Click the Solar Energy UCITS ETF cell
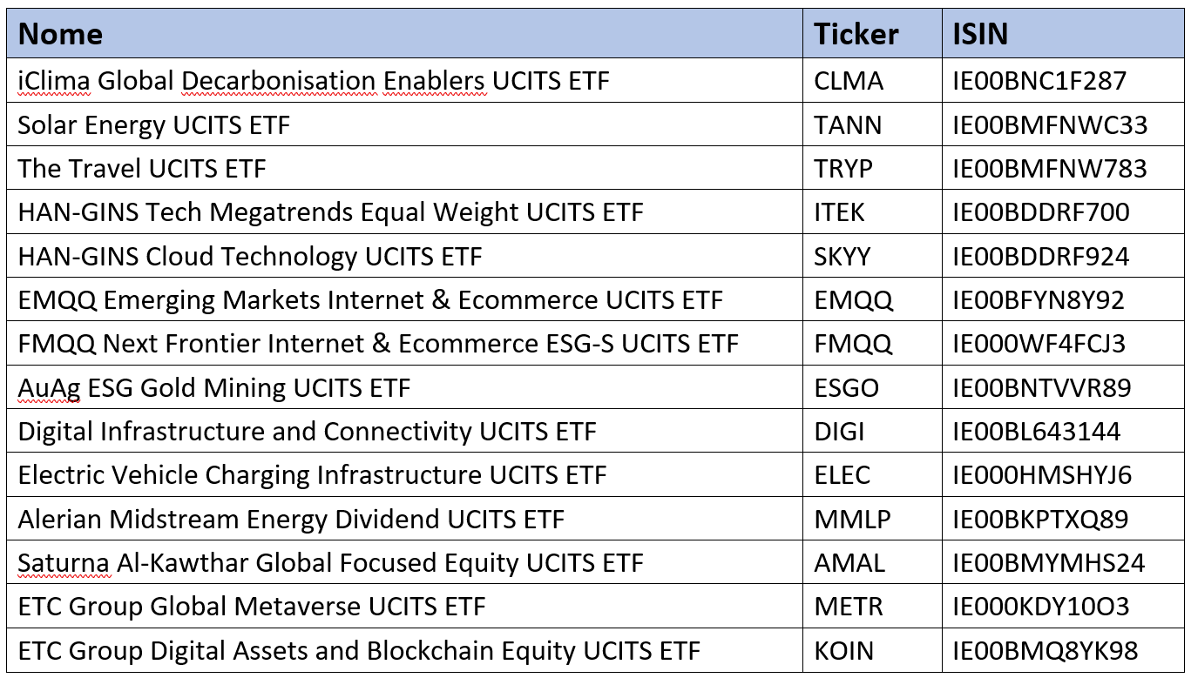 point(405,124)
